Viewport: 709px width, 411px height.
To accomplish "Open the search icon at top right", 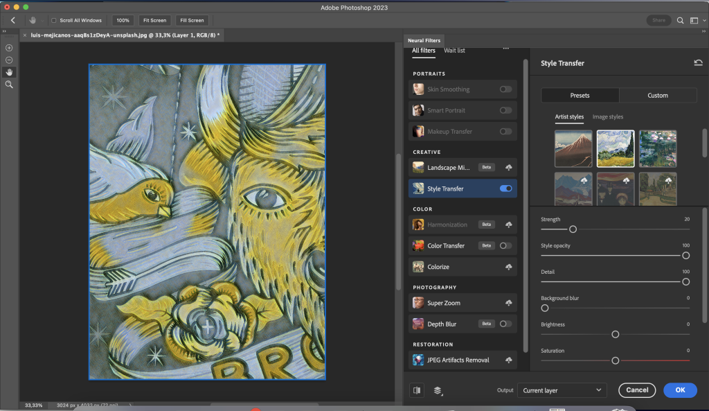I will click(680, 20).
